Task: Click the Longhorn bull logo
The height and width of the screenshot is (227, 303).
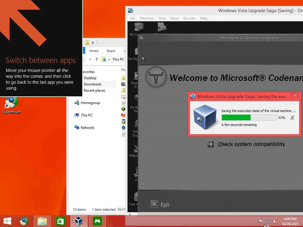Action: click(156, 77)
